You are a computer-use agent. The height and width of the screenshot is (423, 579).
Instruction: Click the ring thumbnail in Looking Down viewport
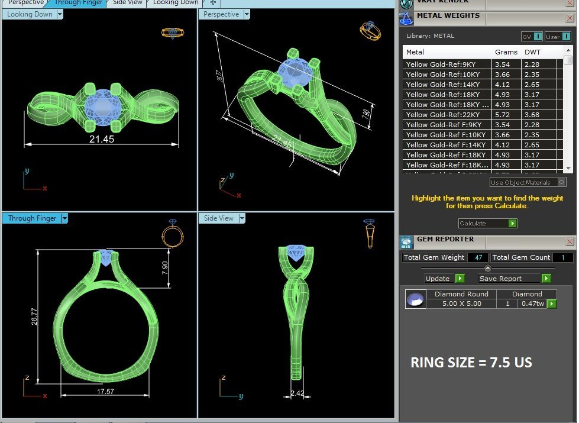172,33
